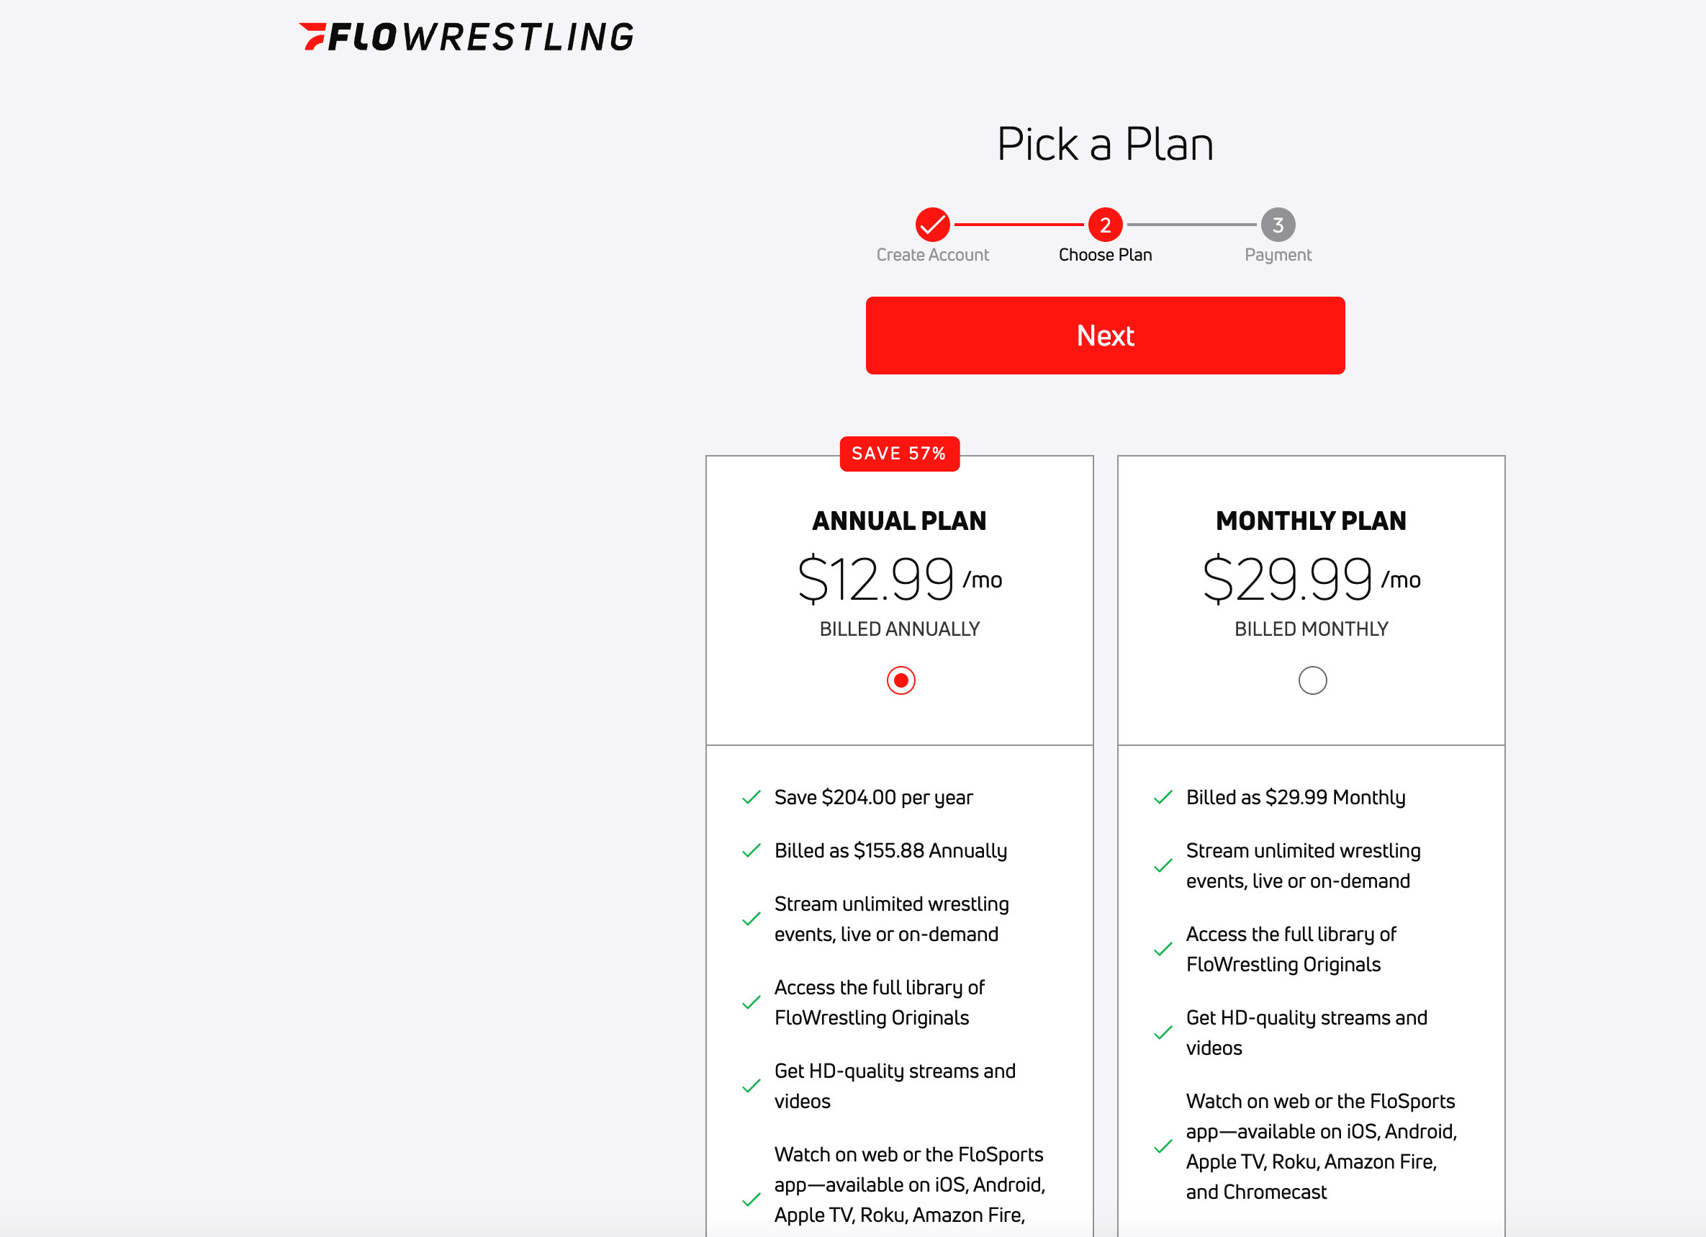1706x1237 pixels.
Task: Click the FloWrestling logo
Action: click(x=466, y=37)
